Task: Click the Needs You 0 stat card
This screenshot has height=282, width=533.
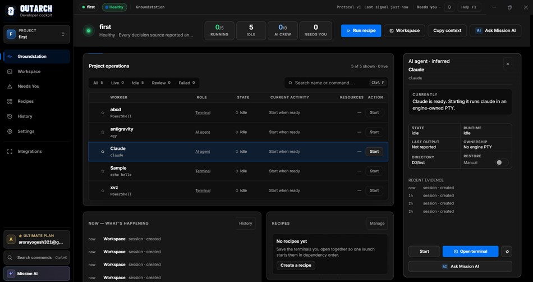Action: [315, 30]
